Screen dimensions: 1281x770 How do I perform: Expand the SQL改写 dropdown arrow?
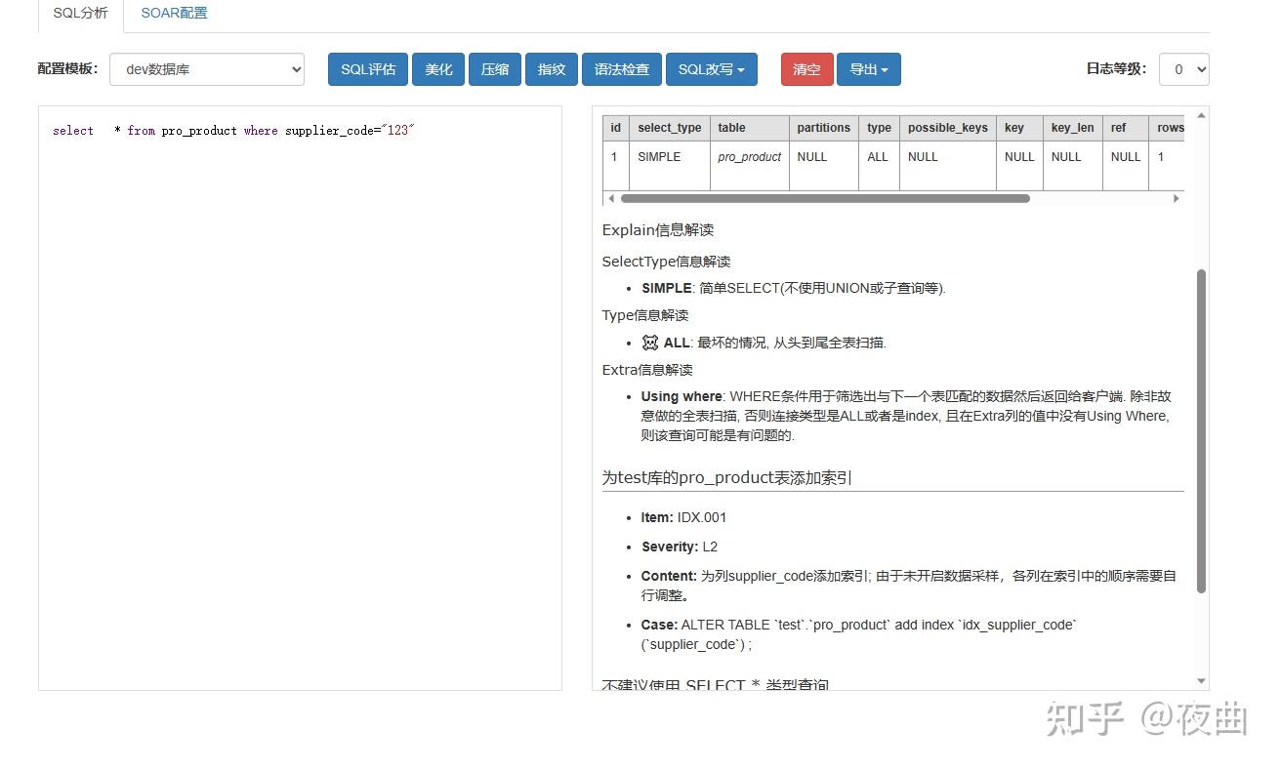[x=742, y=68]
